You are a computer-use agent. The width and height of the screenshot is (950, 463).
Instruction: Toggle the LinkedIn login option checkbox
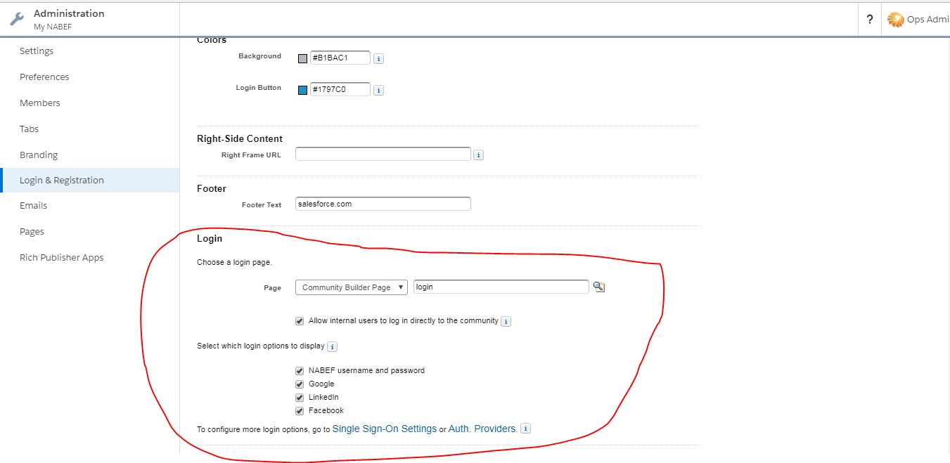[300, 398]
